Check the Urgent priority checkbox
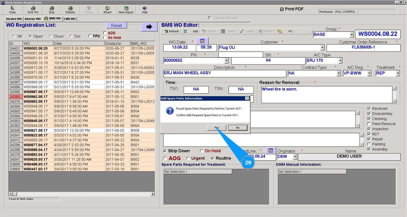Screen dimensions: 407x217 click(x=188, y=158)
